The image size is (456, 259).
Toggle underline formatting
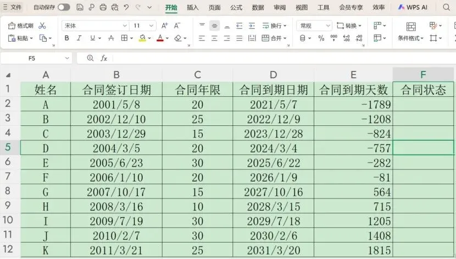tap(92, 38)
